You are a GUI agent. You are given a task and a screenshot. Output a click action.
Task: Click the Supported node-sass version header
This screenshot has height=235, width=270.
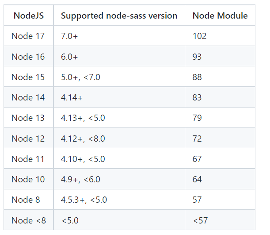pyautogui.click(x=119, y=16)
